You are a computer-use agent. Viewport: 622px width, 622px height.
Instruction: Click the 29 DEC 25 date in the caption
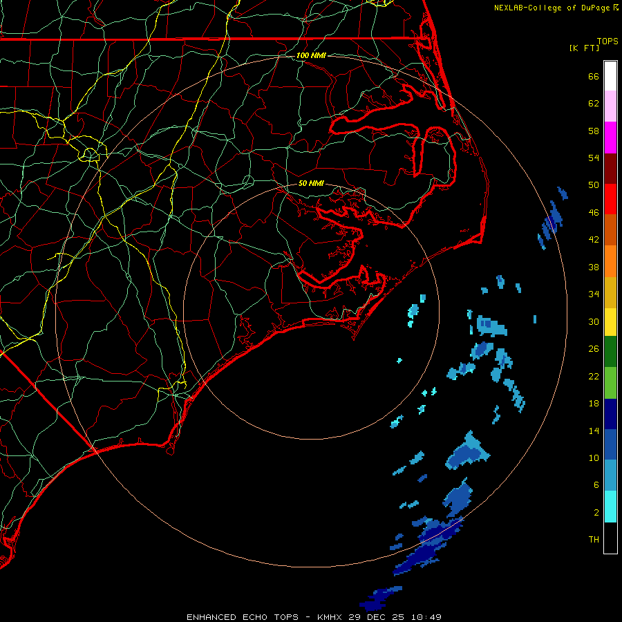point(377,617)
